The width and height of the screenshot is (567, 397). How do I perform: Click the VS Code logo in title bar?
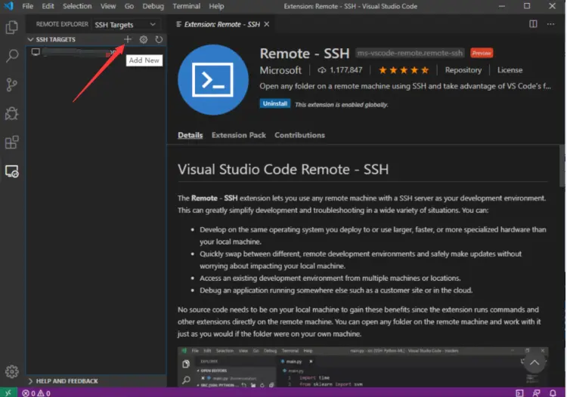click(x=8, y=6)
